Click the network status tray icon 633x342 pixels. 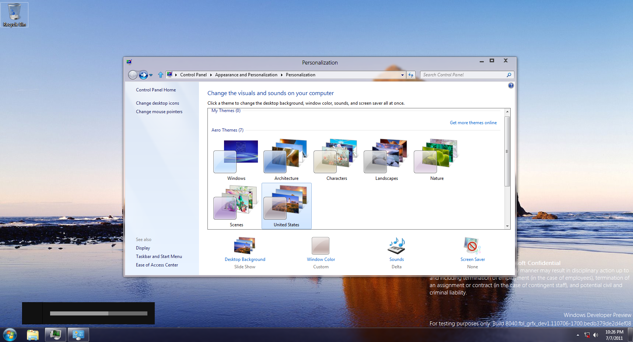tap(587, 335)
